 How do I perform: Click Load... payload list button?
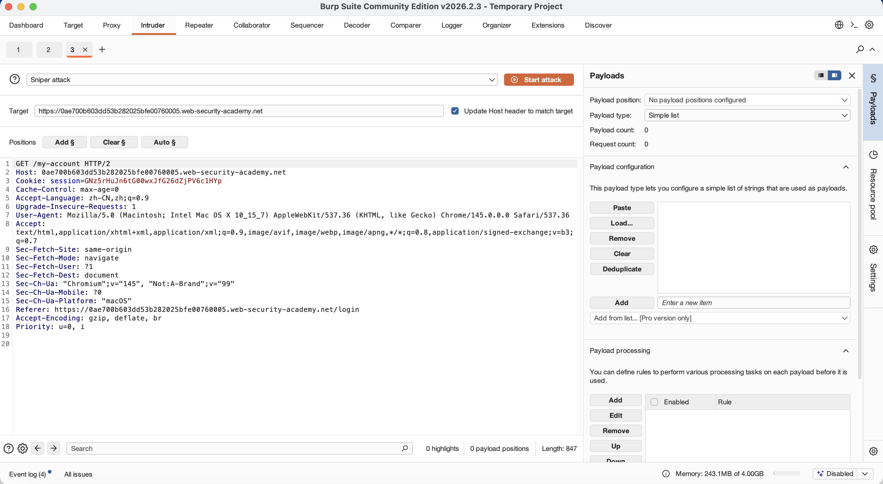pos(622,223)
